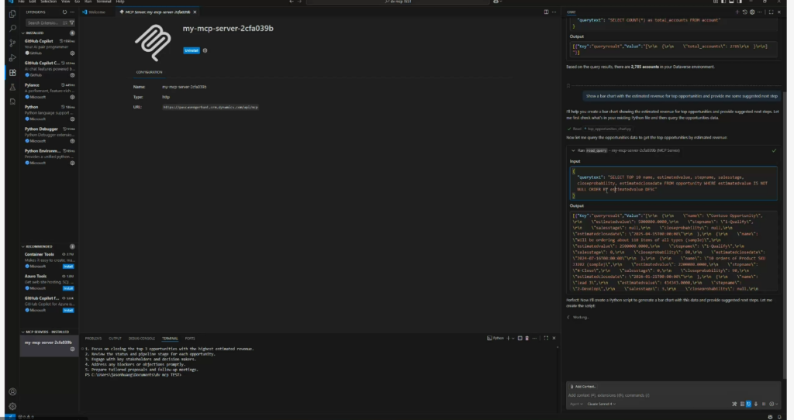Start a new chat with plus icon
This screenshot has width=794, height=420.
(x=737, y=12)
